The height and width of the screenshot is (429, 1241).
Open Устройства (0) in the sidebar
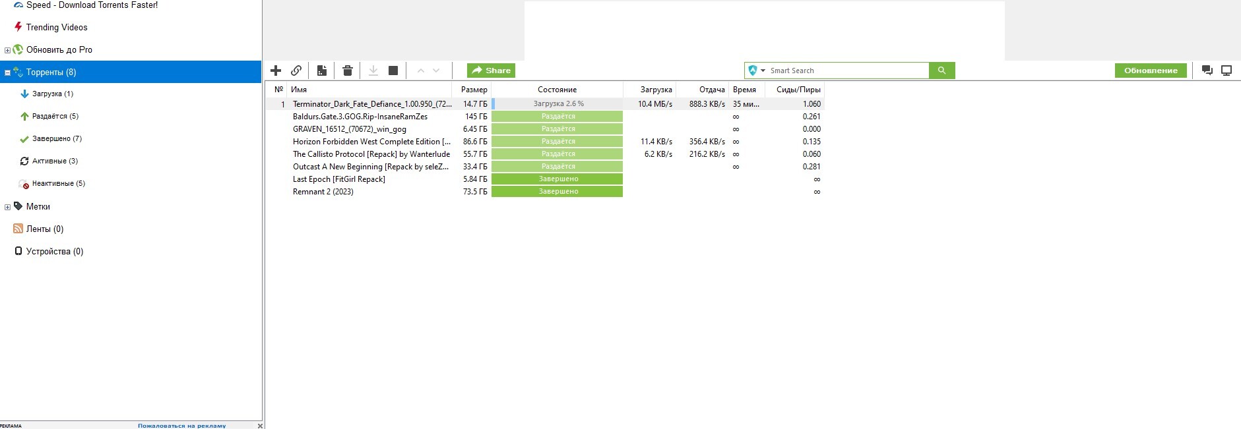tap(54, 251)
